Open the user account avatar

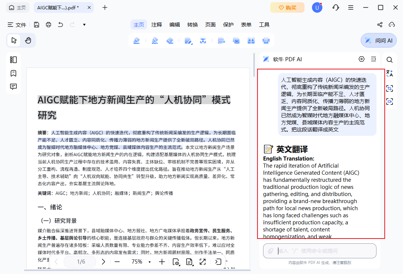click(317, 7)
